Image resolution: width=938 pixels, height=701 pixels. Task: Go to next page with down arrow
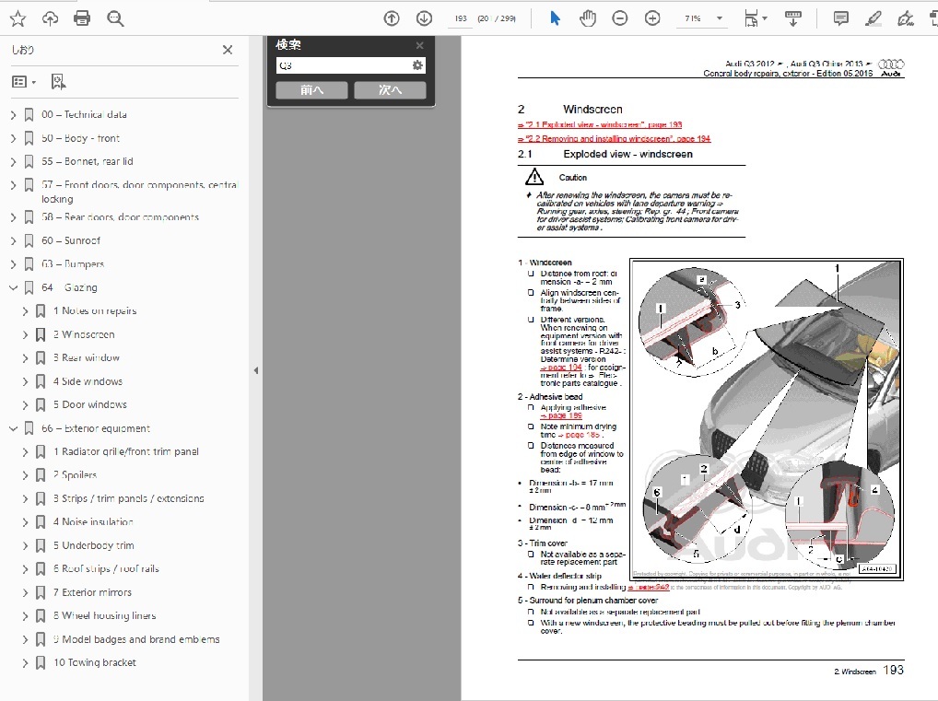pos(424,18)
